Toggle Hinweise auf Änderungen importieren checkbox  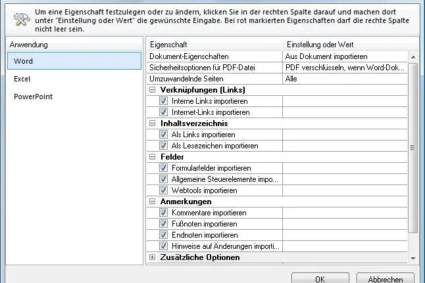(163, 246)
